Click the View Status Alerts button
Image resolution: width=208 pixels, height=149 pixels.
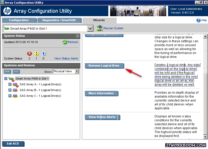point(102,117)
